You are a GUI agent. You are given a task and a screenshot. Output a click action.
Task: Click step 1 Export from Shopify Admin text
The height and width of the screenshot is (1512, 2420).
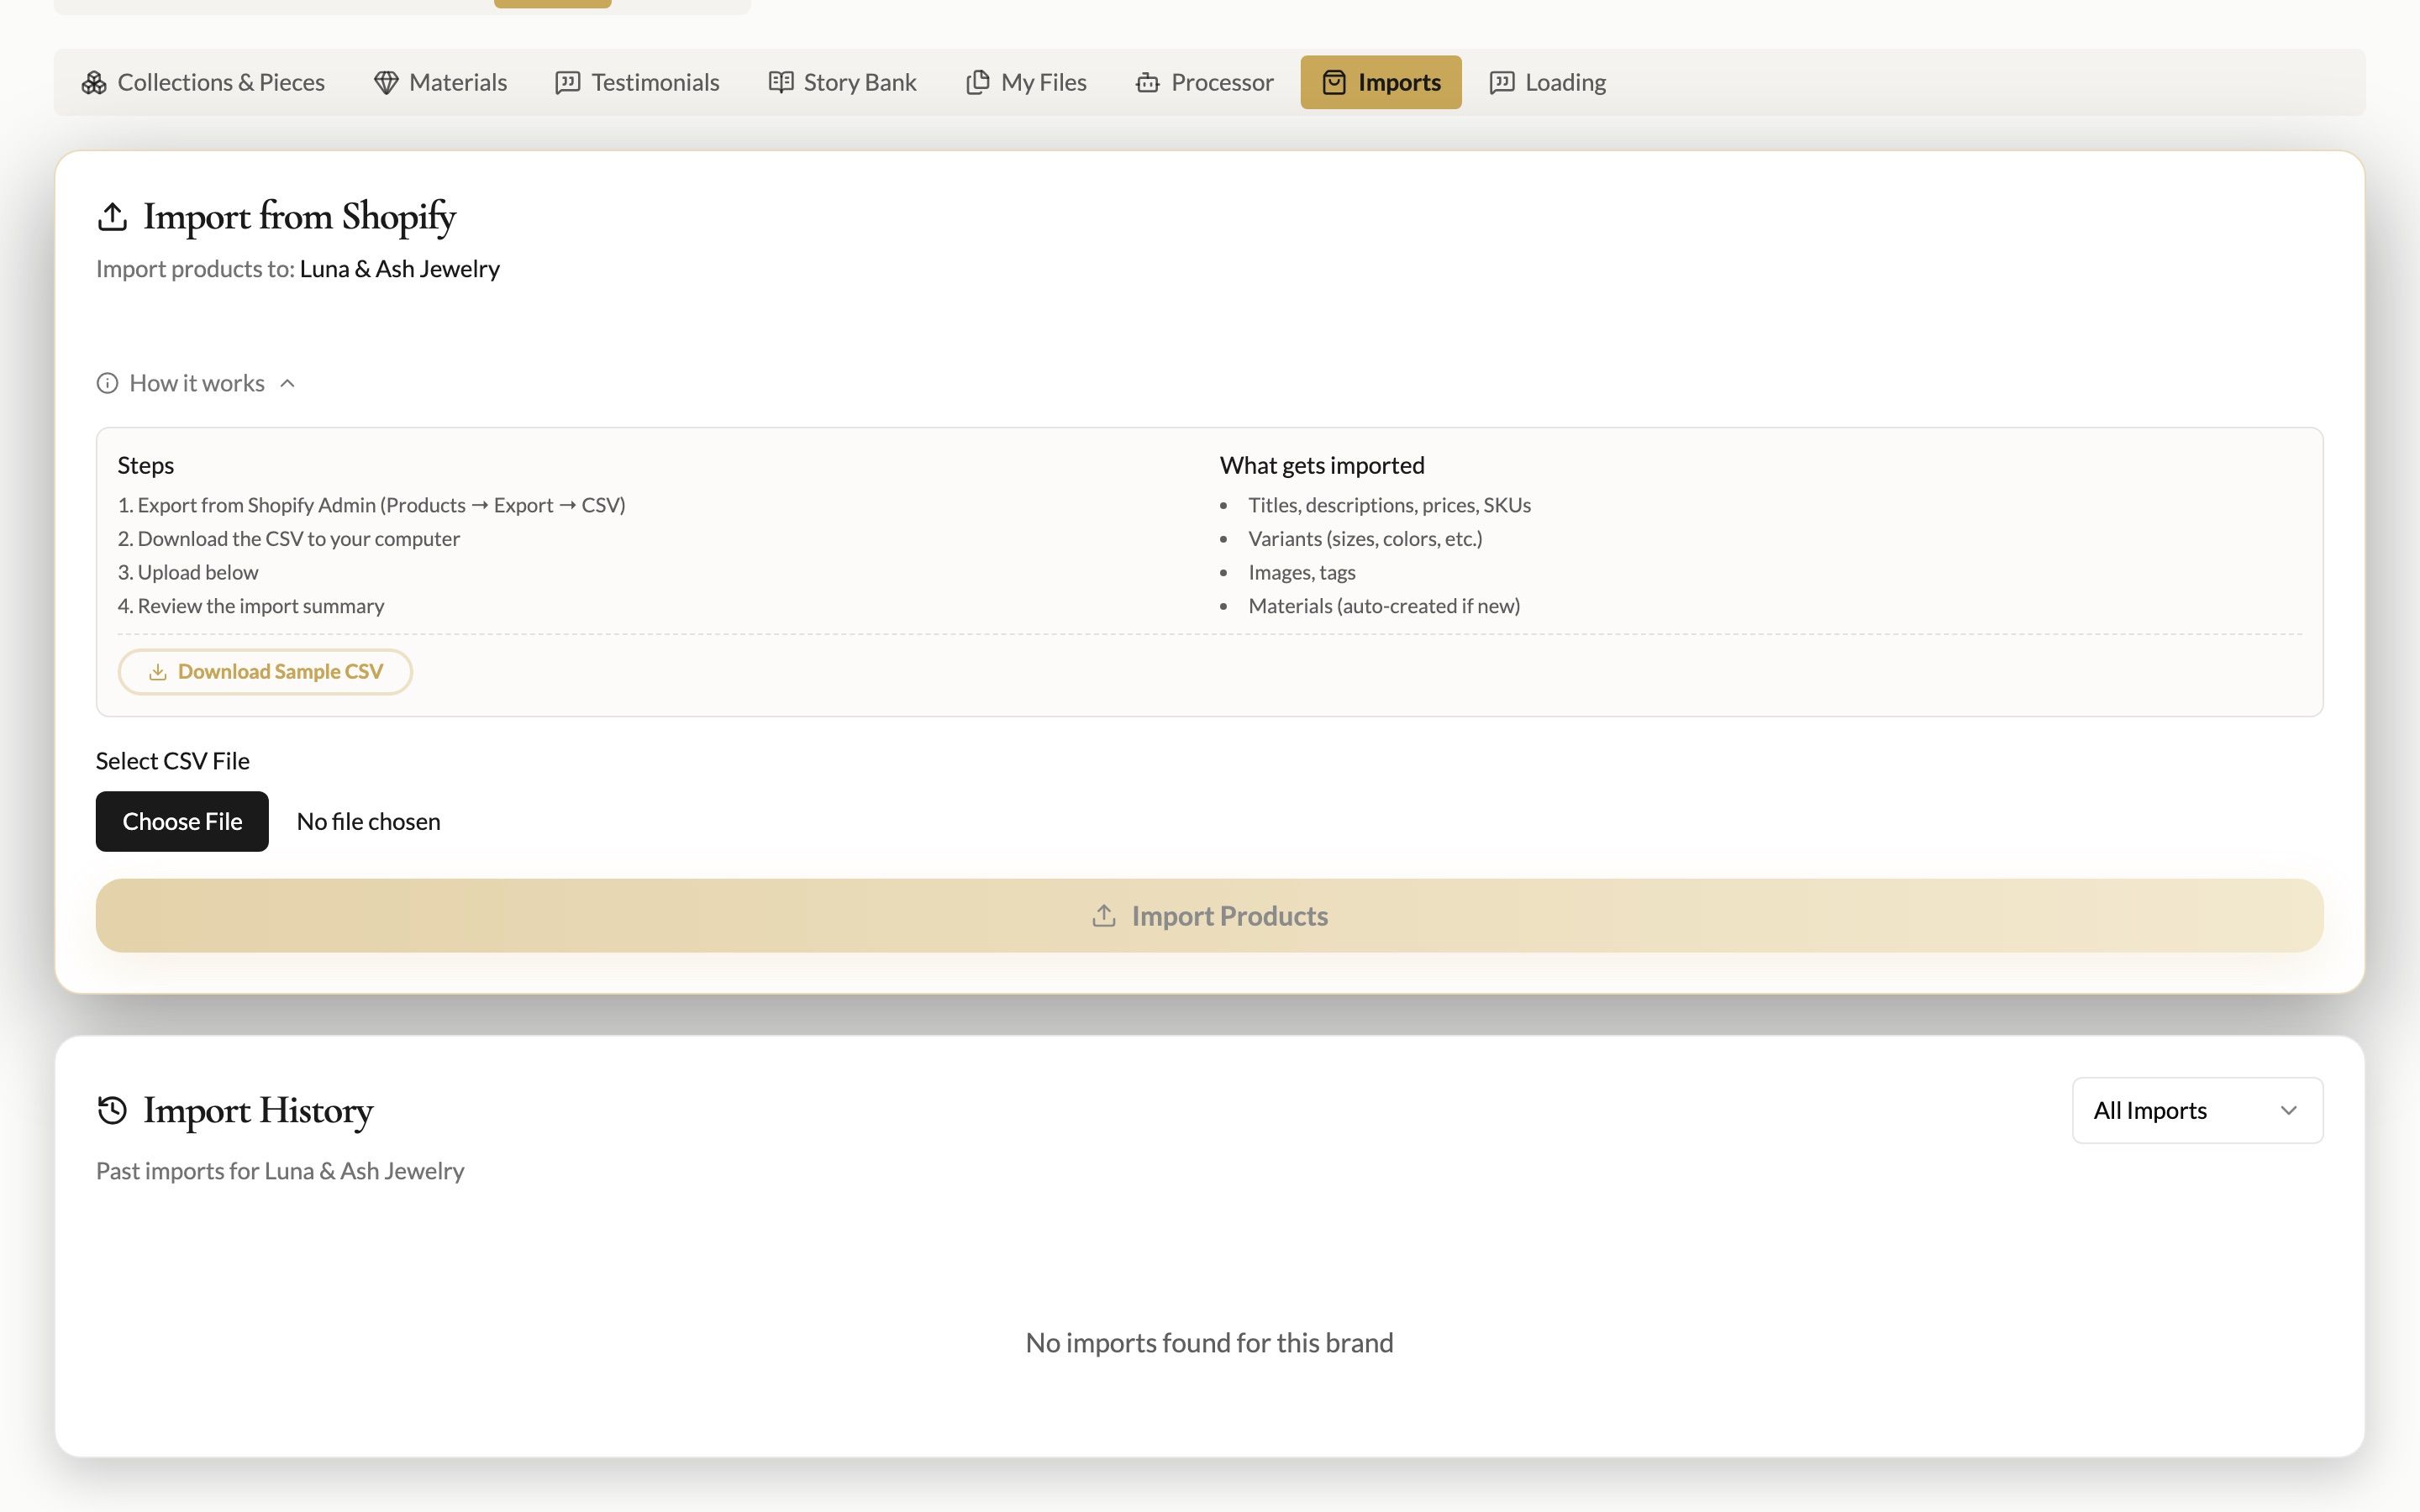pyautogui.click(x=371, y=505)
